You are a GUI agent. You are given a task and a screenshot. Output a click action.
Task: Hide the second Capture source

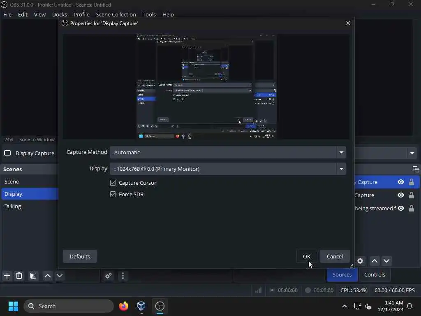pos(401,195)
